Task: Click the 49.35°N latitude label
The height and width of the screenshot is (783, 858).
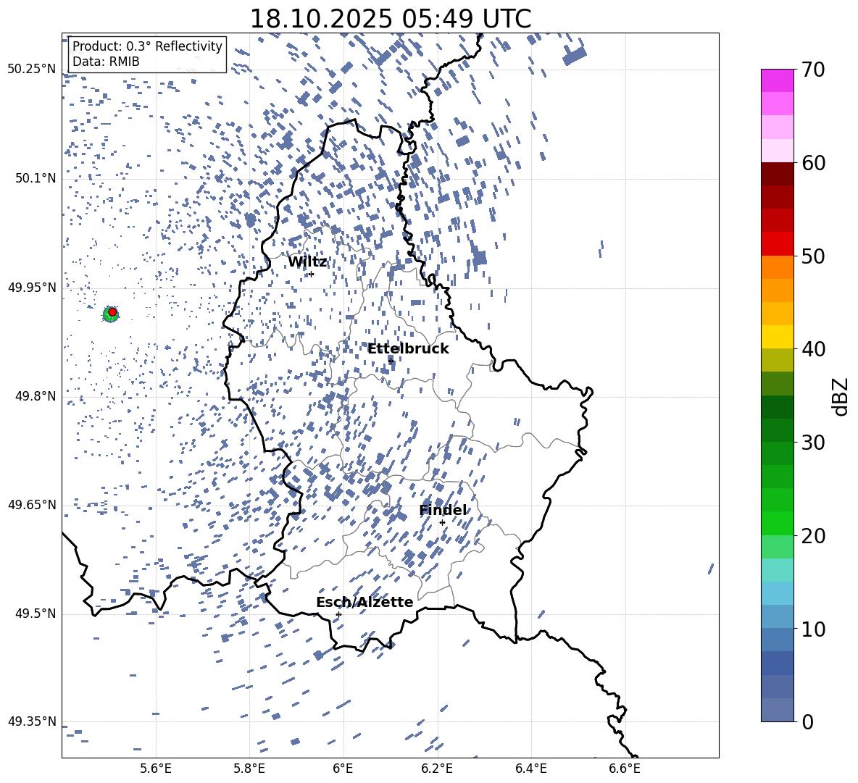Action: 32,721
